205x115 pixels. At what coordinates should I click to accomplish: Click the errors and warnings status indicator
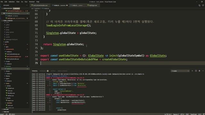pyautogui.click(x=12, y=114)
